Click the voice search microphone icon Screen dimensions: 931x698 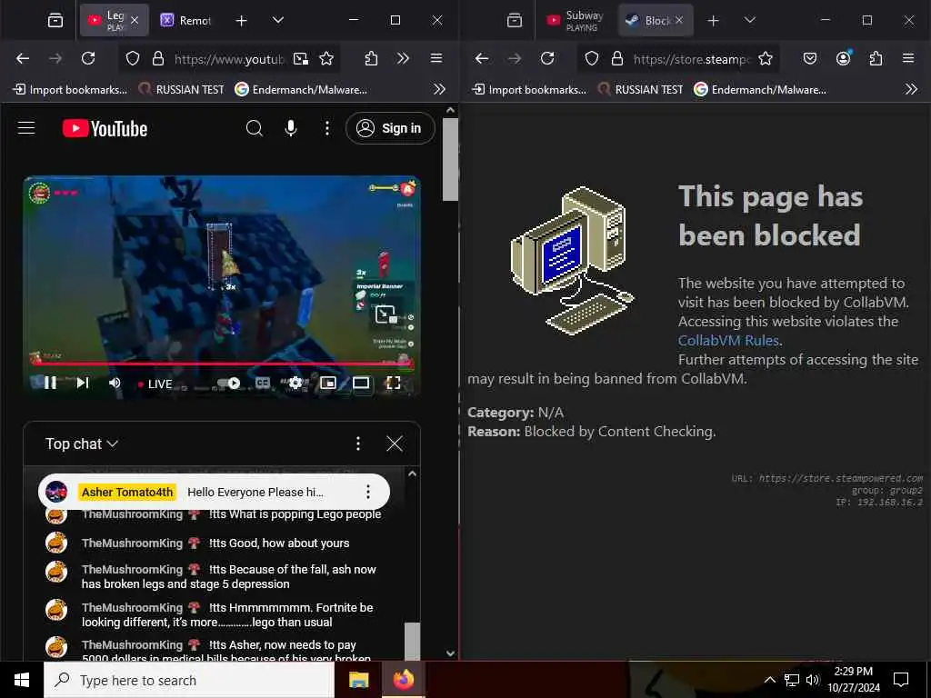click(x=290, y=128)
